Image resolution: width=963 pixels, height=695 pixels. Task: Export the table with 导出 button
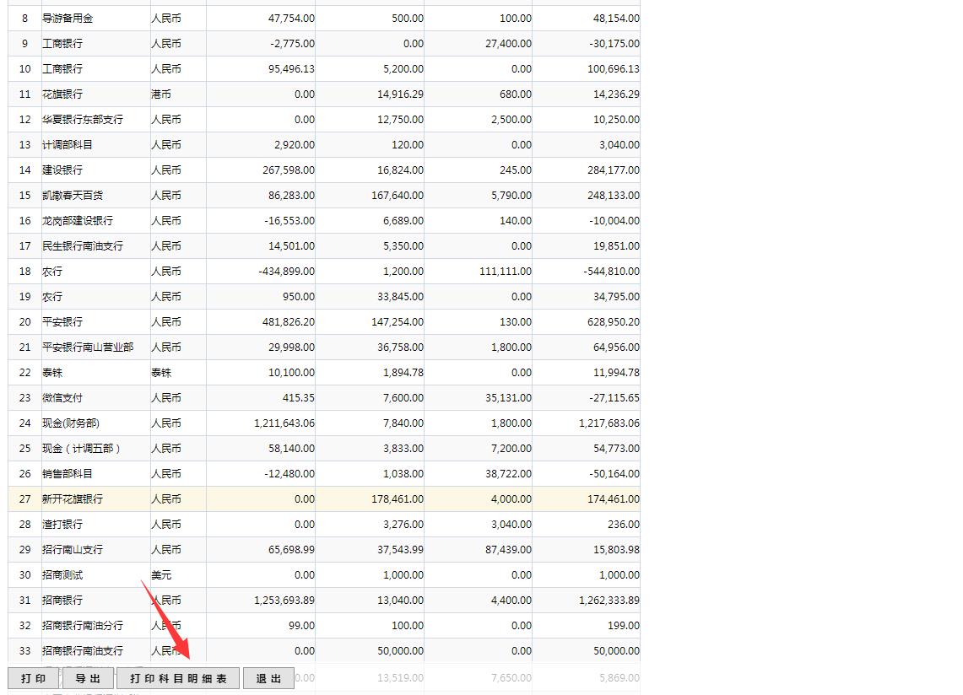click(x=88, y=678)
